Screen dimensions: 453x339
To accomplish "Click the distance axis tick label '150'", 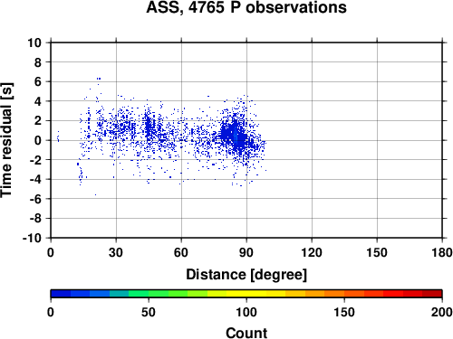I will coord(377,252).
